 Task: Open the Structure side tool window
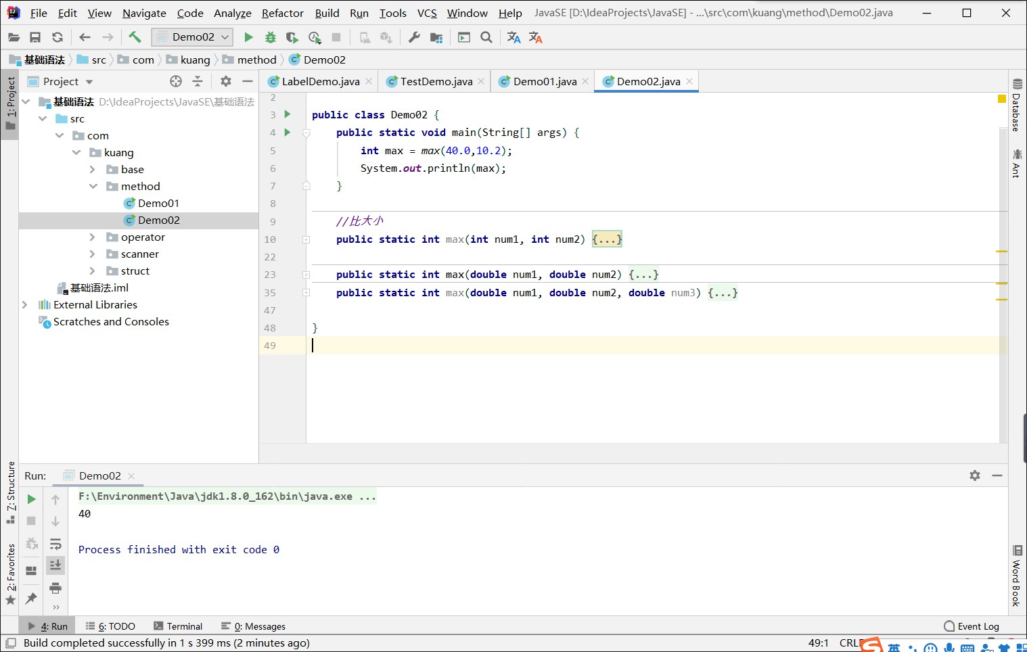10,492
